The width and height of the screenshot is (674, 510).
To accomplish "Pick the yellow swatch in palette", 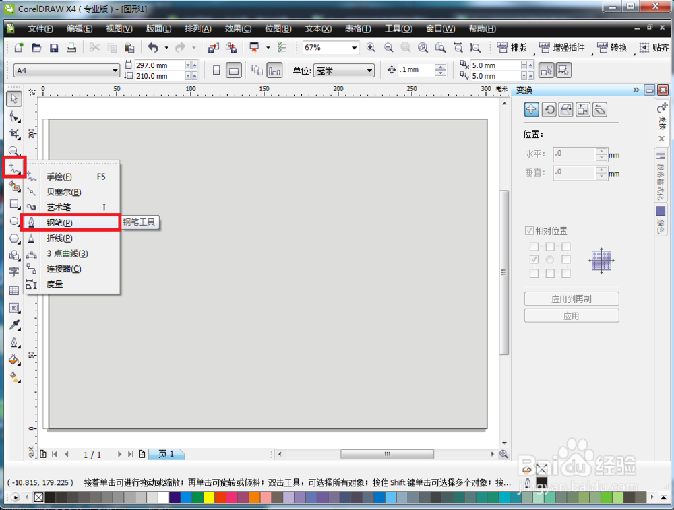I will (x=209, y=498).
